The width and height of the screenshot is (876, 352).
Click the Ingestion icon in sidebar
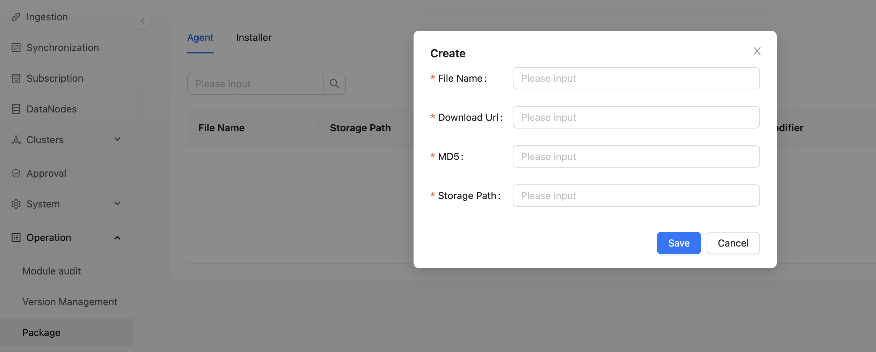pos(16,17)
